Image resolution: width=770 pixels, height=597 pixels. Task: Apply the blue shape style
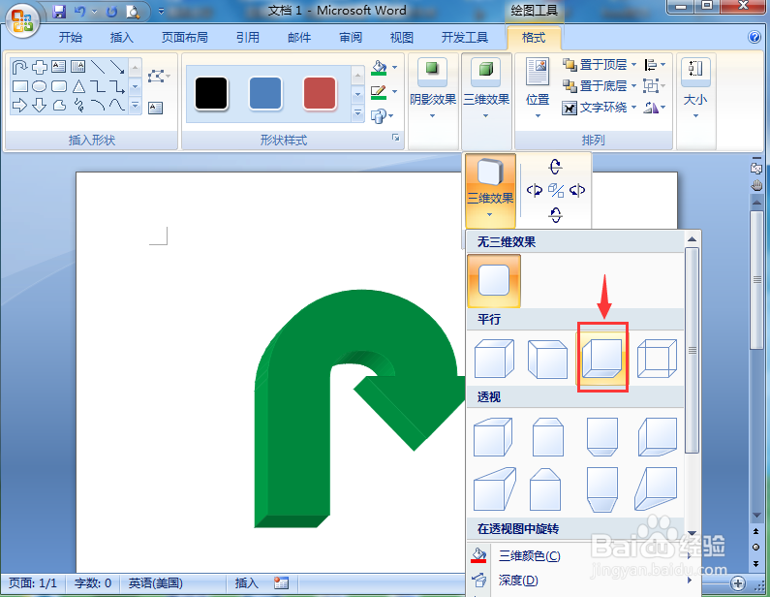265,93
